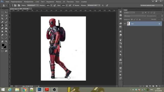Select the Blur tool
Screen dimensions: 164x92
click(2, 31)
